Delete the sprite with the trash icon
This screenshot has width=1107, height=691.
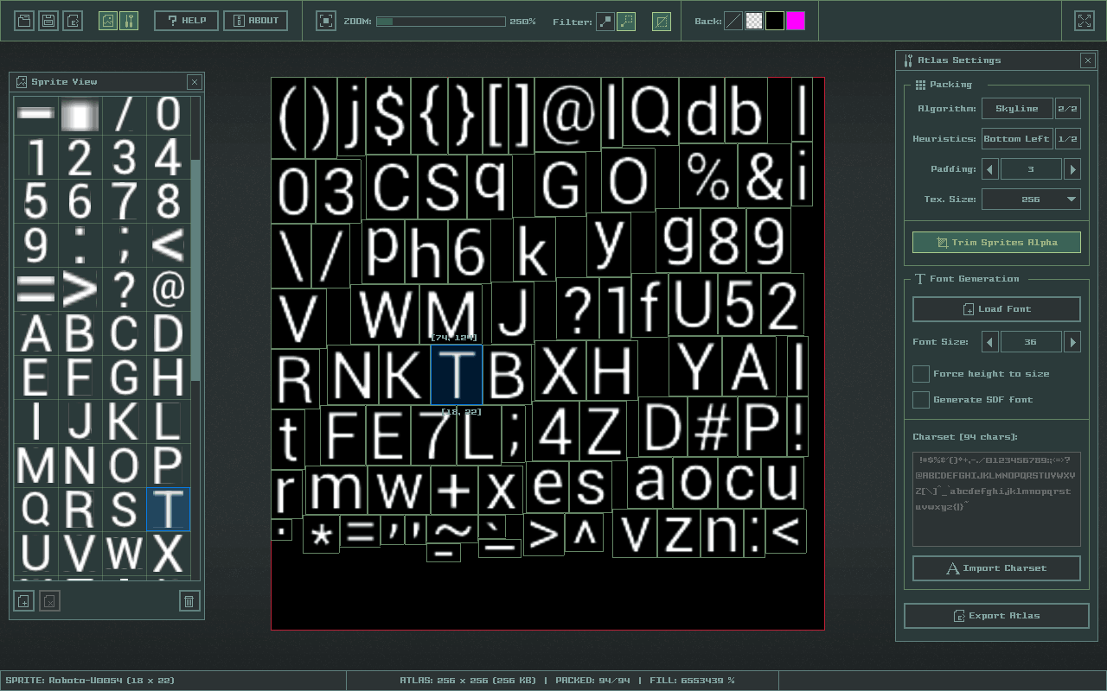[189, 601]
